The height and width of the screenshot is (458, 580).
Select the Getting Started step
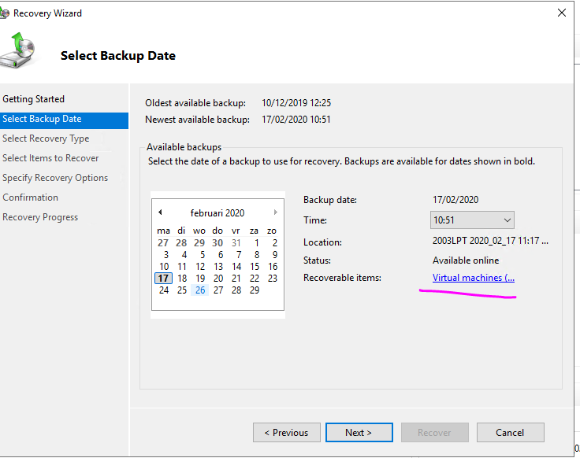(34, 99)
